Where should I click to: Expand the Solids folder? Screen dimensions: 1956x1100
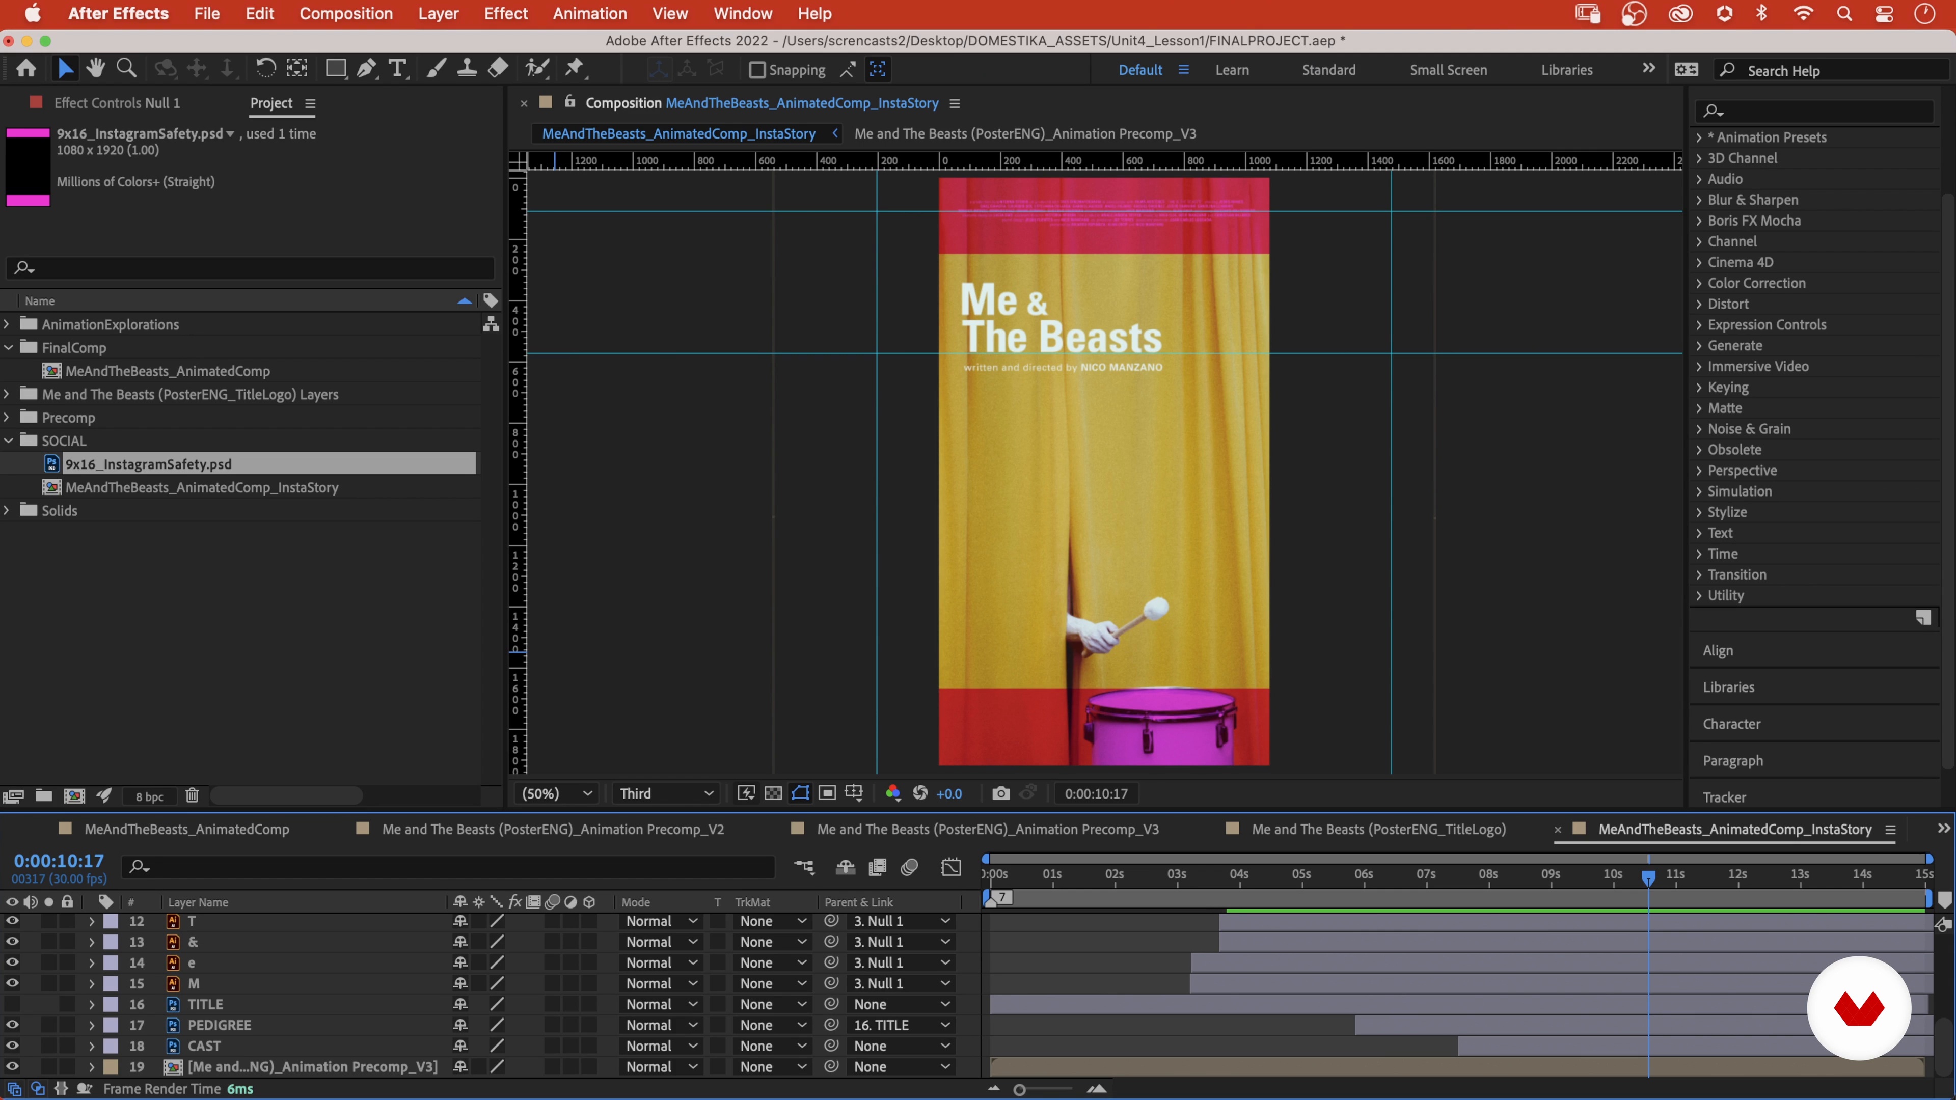coord(8,510)
